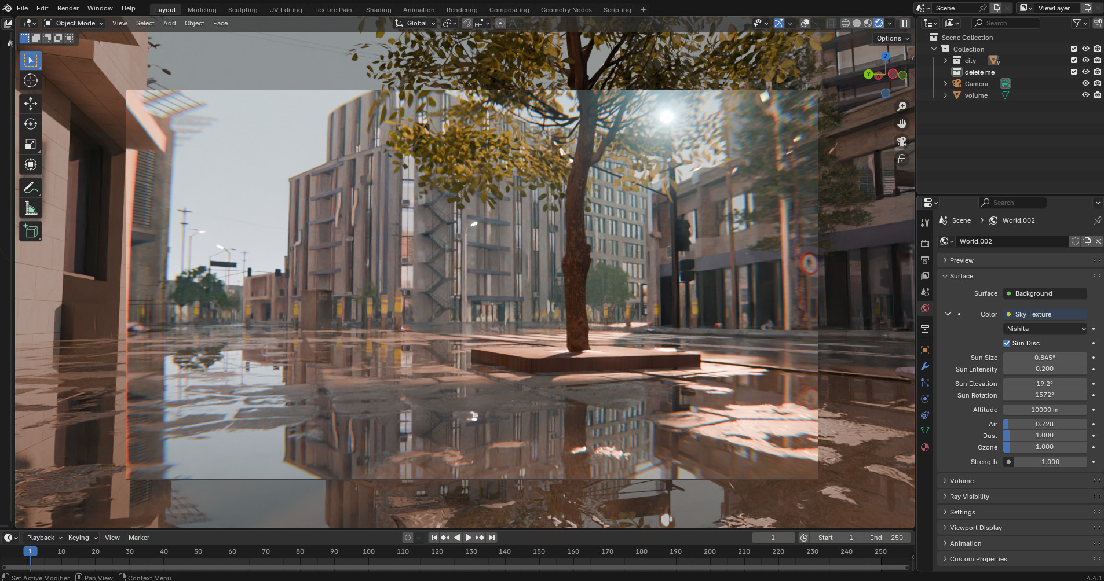Select the Scale tool
Viewport: 1104px width, 581px height.
(x=31, y=144)
